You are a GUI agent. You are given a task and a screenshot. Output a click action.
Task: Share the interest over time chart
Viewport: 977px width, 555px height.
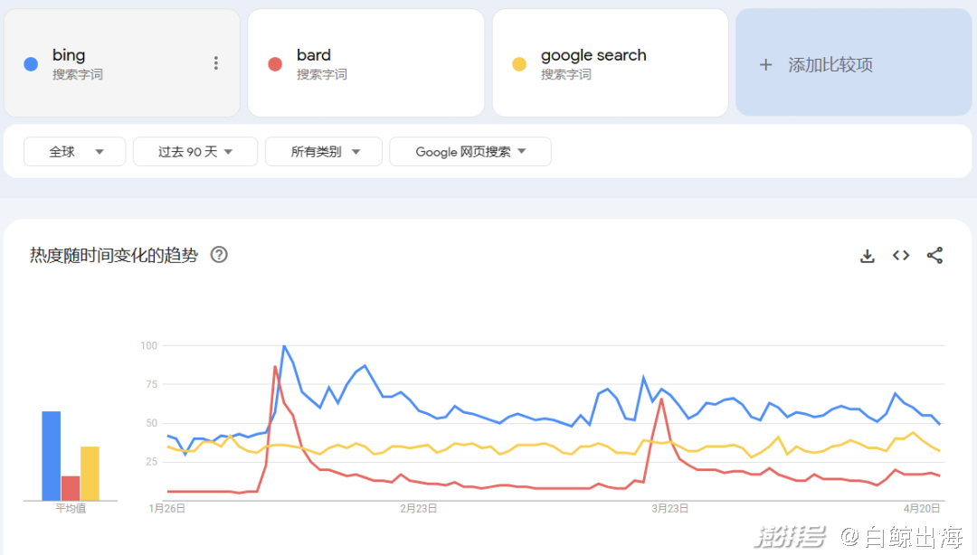(x=934, y=256)
